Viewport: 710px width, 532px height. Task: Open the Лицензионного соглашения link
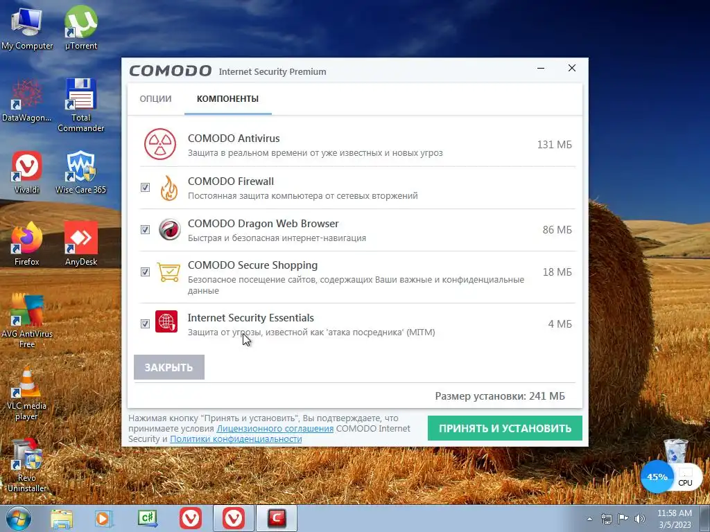pyautogui.click(x=275, y=428)
